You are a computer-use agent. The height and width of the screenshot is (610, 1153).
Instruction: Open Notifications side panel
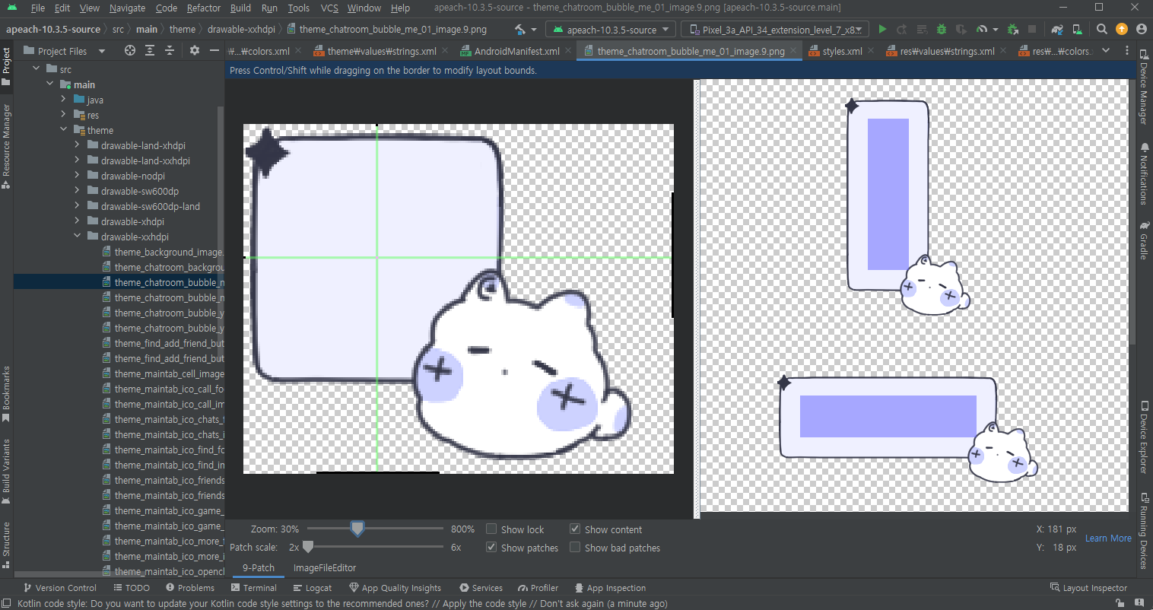(1143, 173)
